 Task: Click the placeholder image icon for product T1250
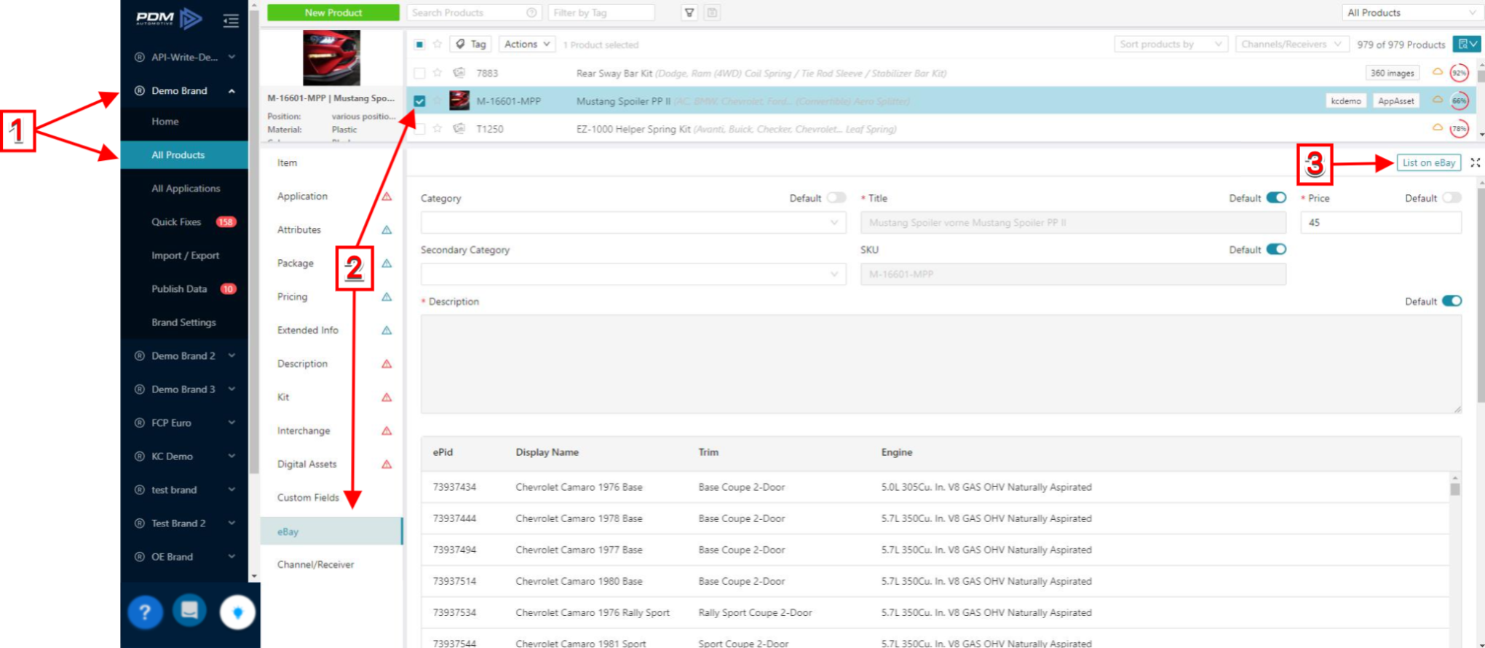459,129
